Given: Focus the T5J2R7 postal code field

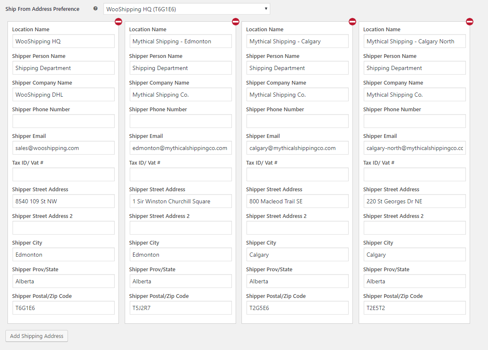Looking at the screenshot, I should pyautogui.click(x=181, y=308).
